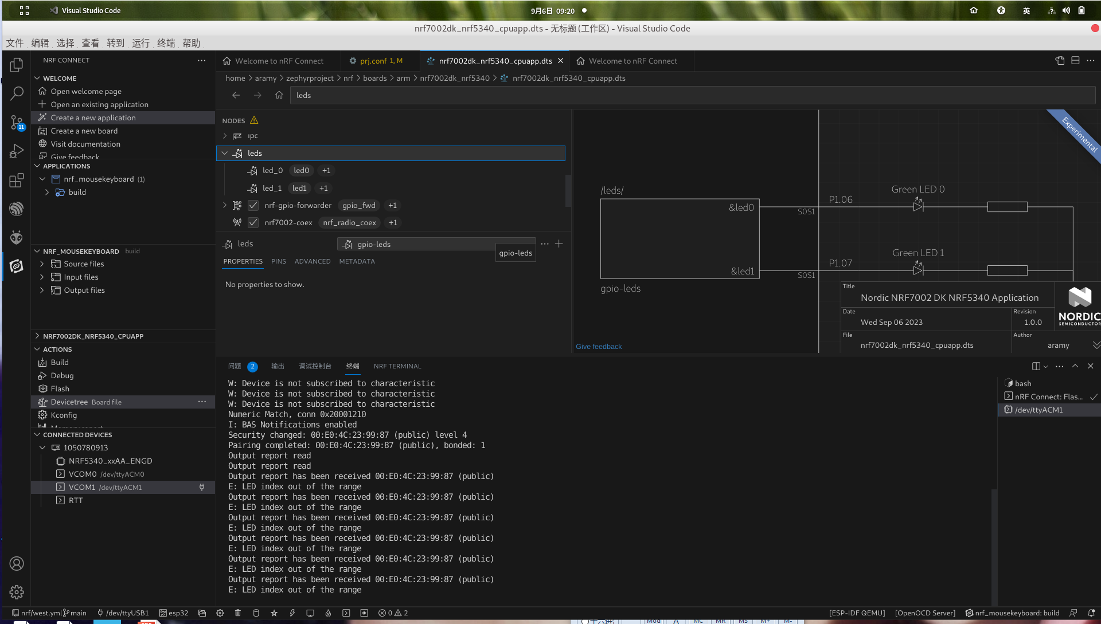Split the editor right
The height and width of the screenshot is (624, 1101).
[x=1075, y=61]
